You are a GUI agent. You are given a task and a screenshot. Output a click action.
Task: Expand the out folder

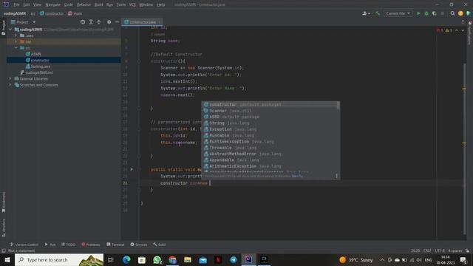(x=16, y=41)
